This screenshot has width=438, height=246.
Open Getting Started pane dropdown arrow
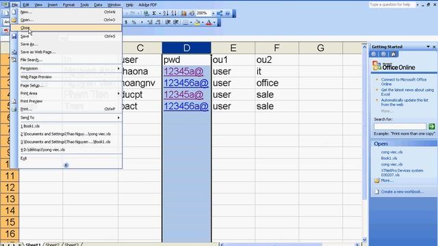[428, 46]
